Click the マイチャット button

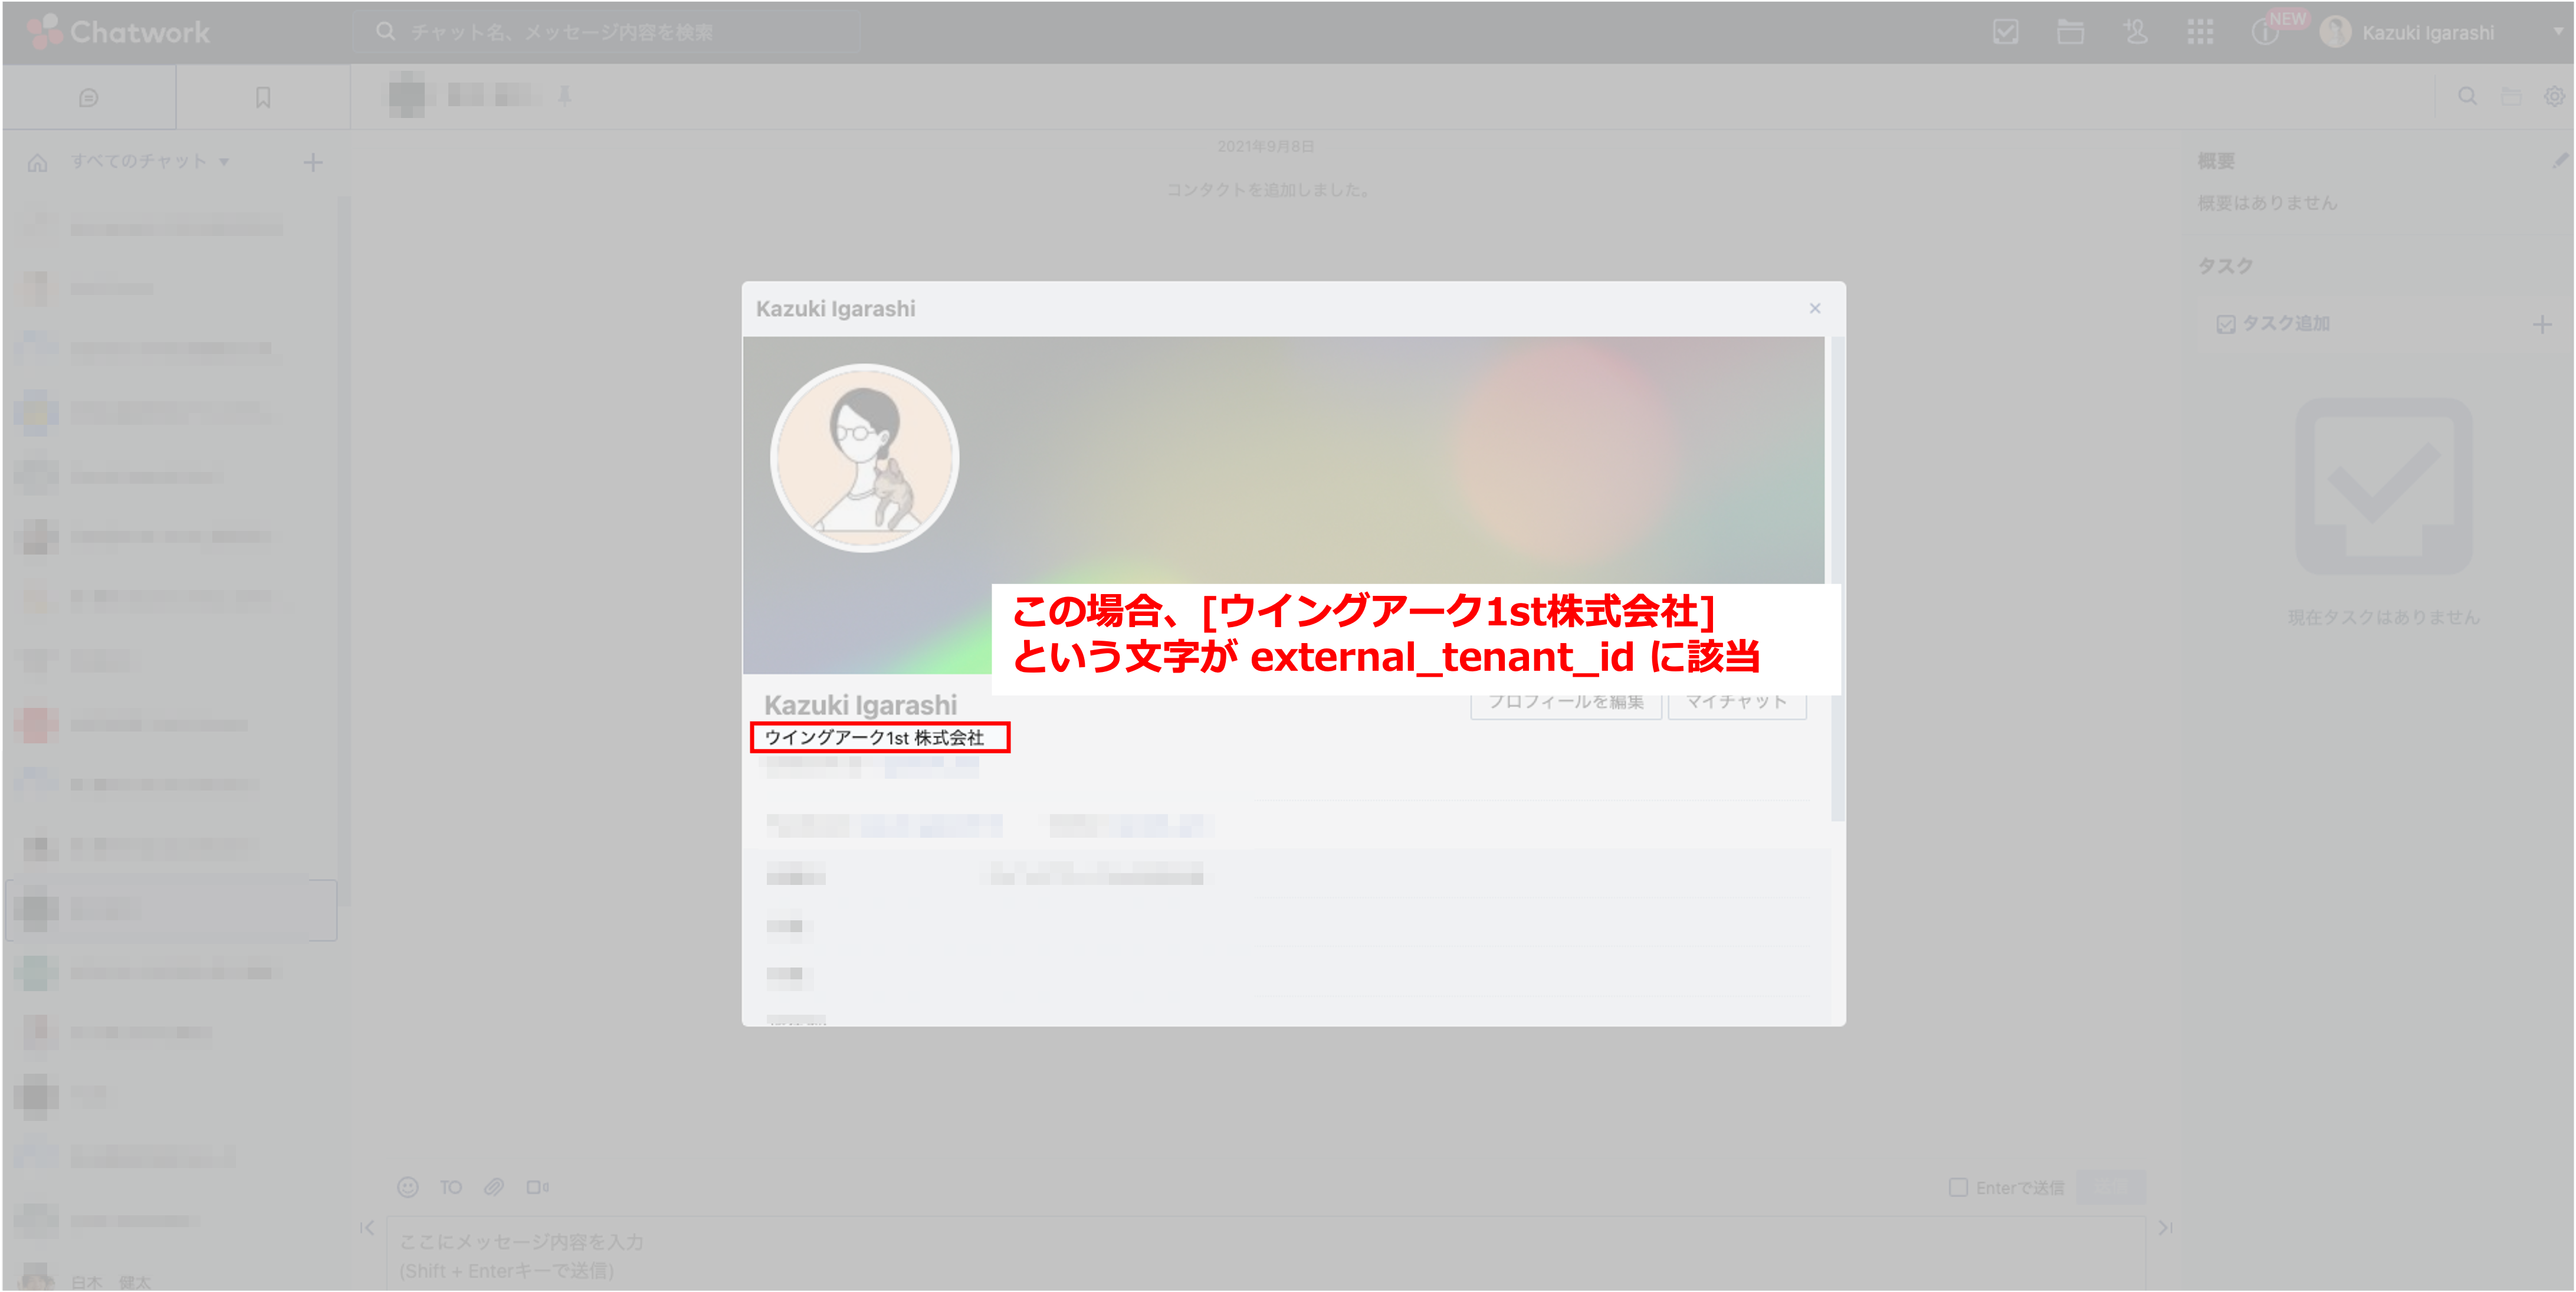click(x=1737, y=702)
